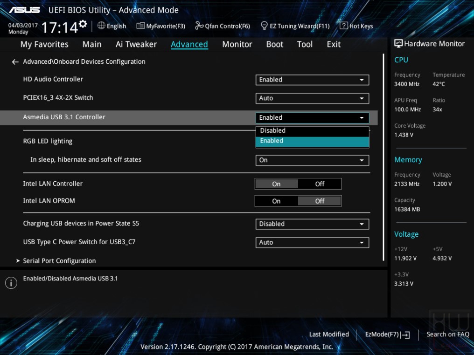Switch to the My Favorites tab

point(44,44)
